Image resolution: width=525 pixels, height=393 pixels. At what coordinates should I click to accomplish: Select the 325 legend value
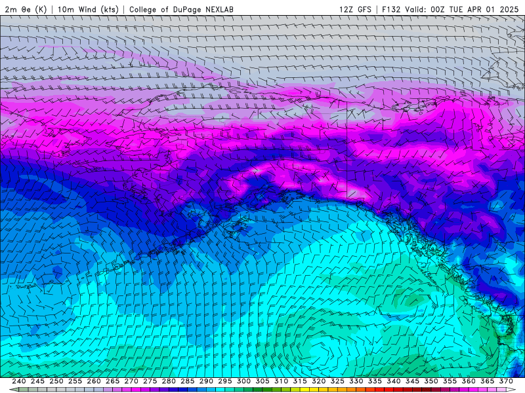(337, 381)
